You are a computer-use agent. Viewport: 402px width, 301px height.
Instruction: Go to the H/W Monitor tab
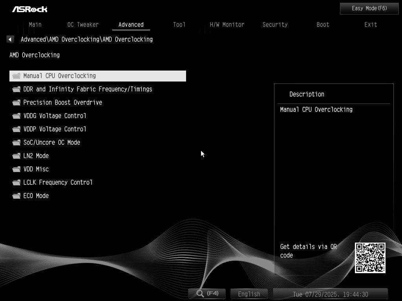point(227,25)
